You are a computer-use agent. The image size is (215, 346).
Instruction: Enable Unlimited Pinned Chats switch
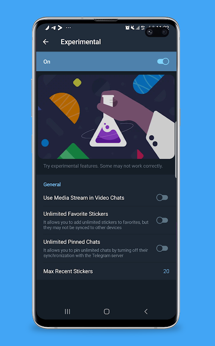coord(162,248)
